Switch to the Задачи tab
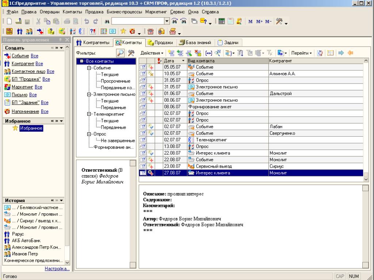Image resolution: width=374 pixels, height=280 pixels. [x=228, y=43]
